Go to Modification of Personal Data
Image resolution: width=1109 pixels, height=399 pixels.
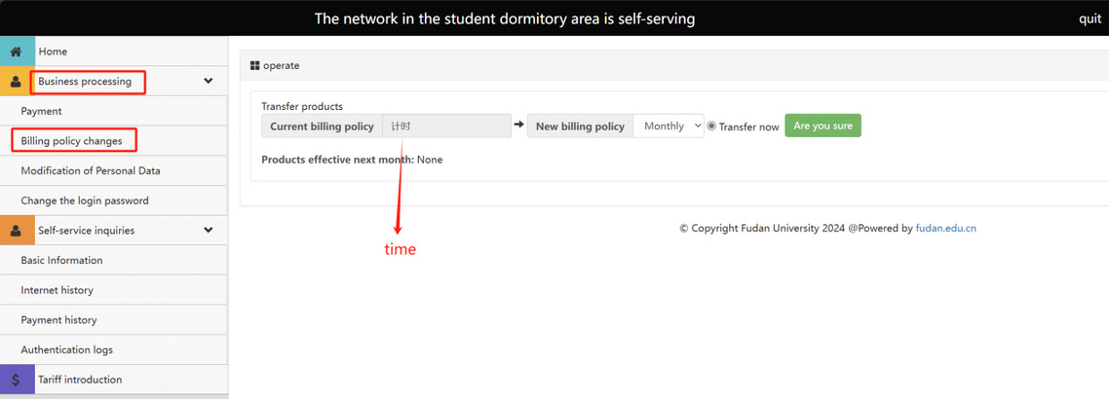pyautogui.click(x=91, y=171)
